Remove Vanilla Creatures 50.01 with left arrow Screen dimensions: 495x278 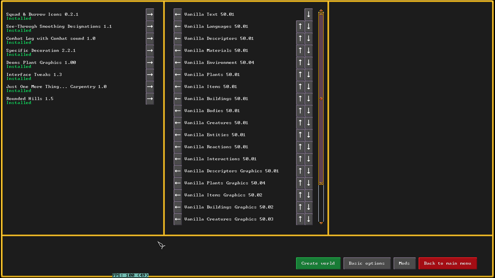[x=178, y=123]
